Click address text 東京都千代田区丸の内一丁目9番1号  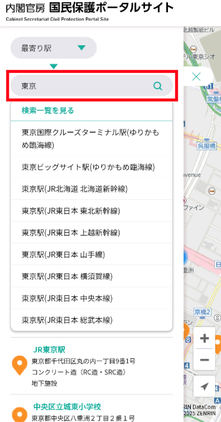click(x=83, y=361)
